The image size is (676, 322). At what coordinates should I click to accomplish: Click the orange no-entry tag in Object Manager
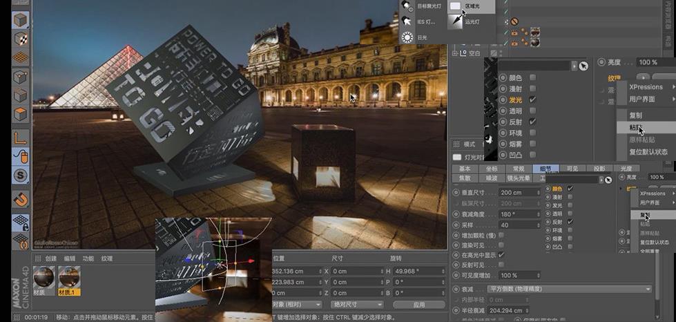coord(514,21)
